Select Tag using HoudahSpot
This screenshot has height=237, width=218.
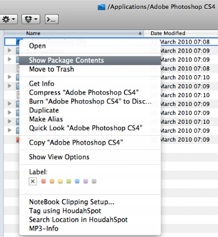coord(90,211)
